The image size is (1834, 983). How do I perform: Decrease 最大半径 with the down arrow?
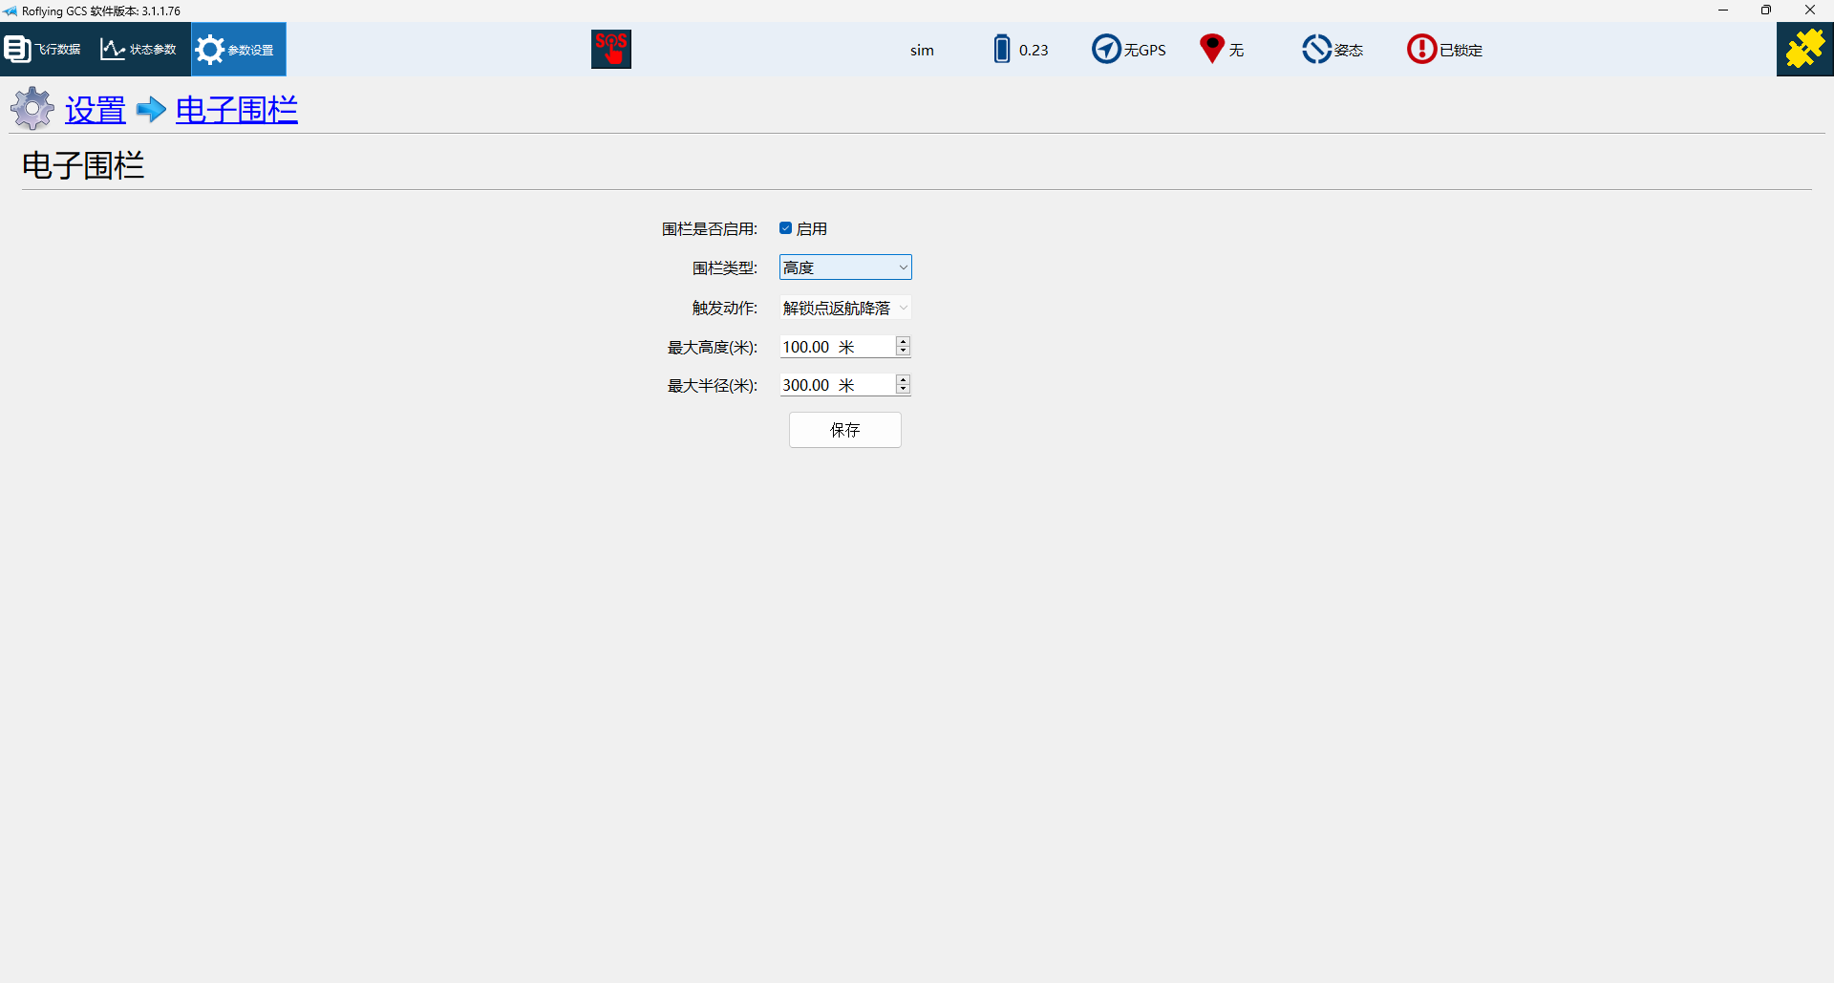(903, 390)
